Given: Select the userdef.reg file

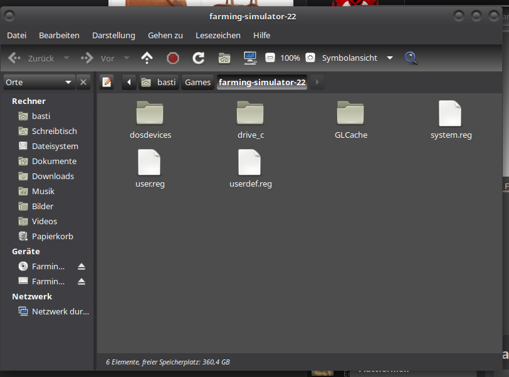Looking at the screenshot, I should [x=250, y=168].
